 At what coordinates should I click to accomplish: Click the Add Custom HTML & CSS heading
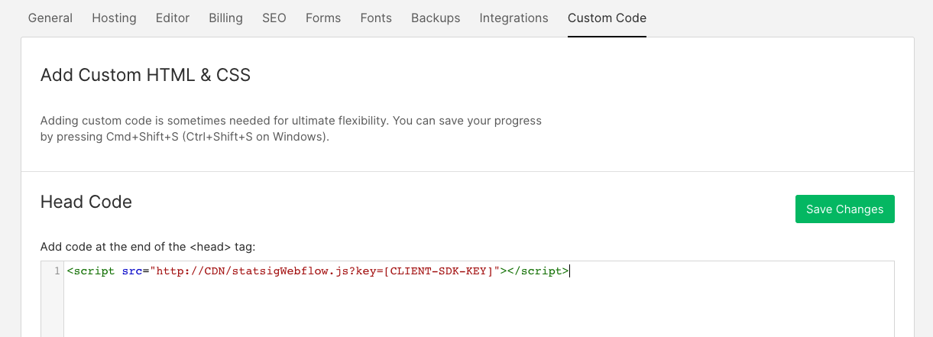(145, 75)
